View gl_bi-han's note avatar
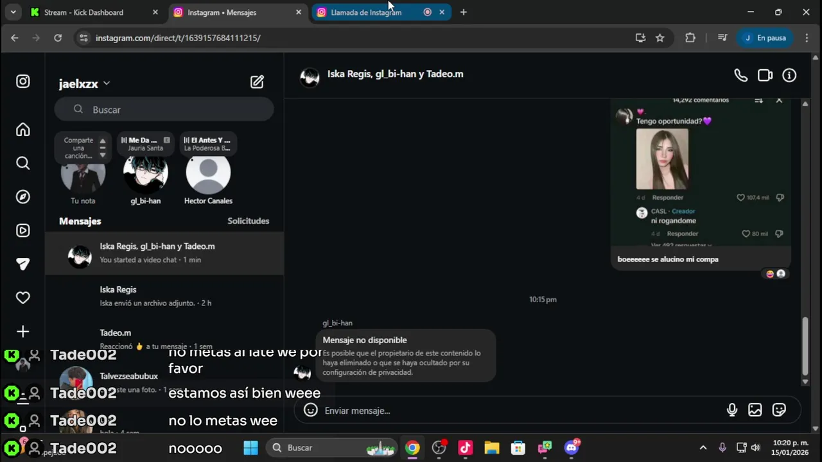 coord(145,172)
